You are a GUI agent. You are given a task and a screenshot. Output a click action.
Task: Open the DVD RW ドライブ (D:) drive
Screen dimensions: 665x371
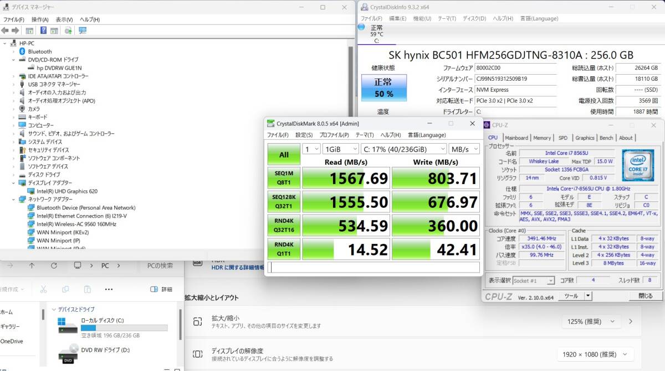(x=94, y=353)
